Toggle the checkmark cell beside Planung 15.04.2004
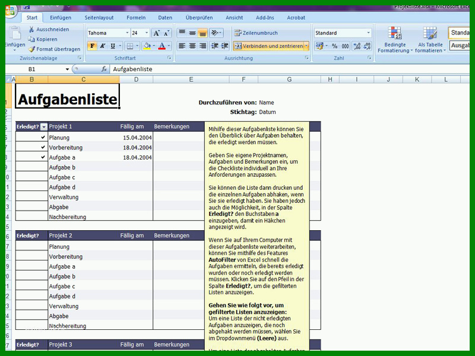The width and height of the screenshot is (475, 356). pyautogui.click(x=32, y=138)
